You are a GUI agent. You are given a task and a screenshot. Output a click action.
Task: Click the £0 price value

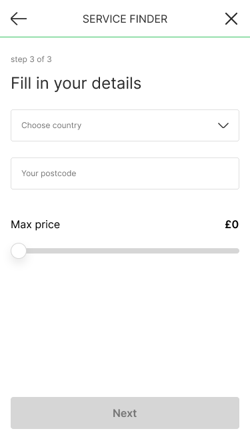pyautogui.click(x=232, y=224)
